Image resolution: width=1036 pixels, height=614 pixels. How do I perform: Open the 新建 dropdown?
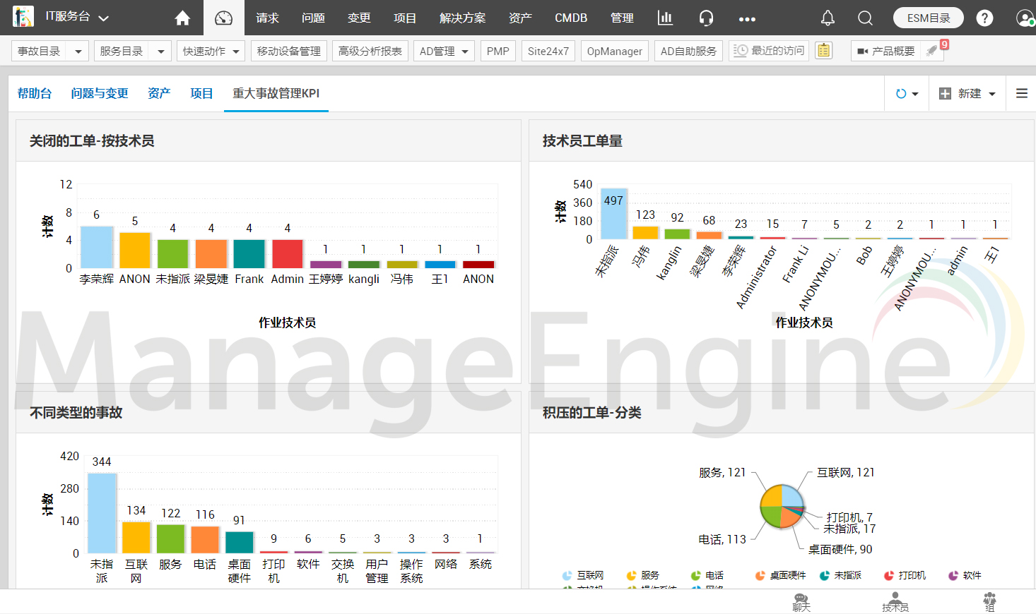tap(967, 93)
